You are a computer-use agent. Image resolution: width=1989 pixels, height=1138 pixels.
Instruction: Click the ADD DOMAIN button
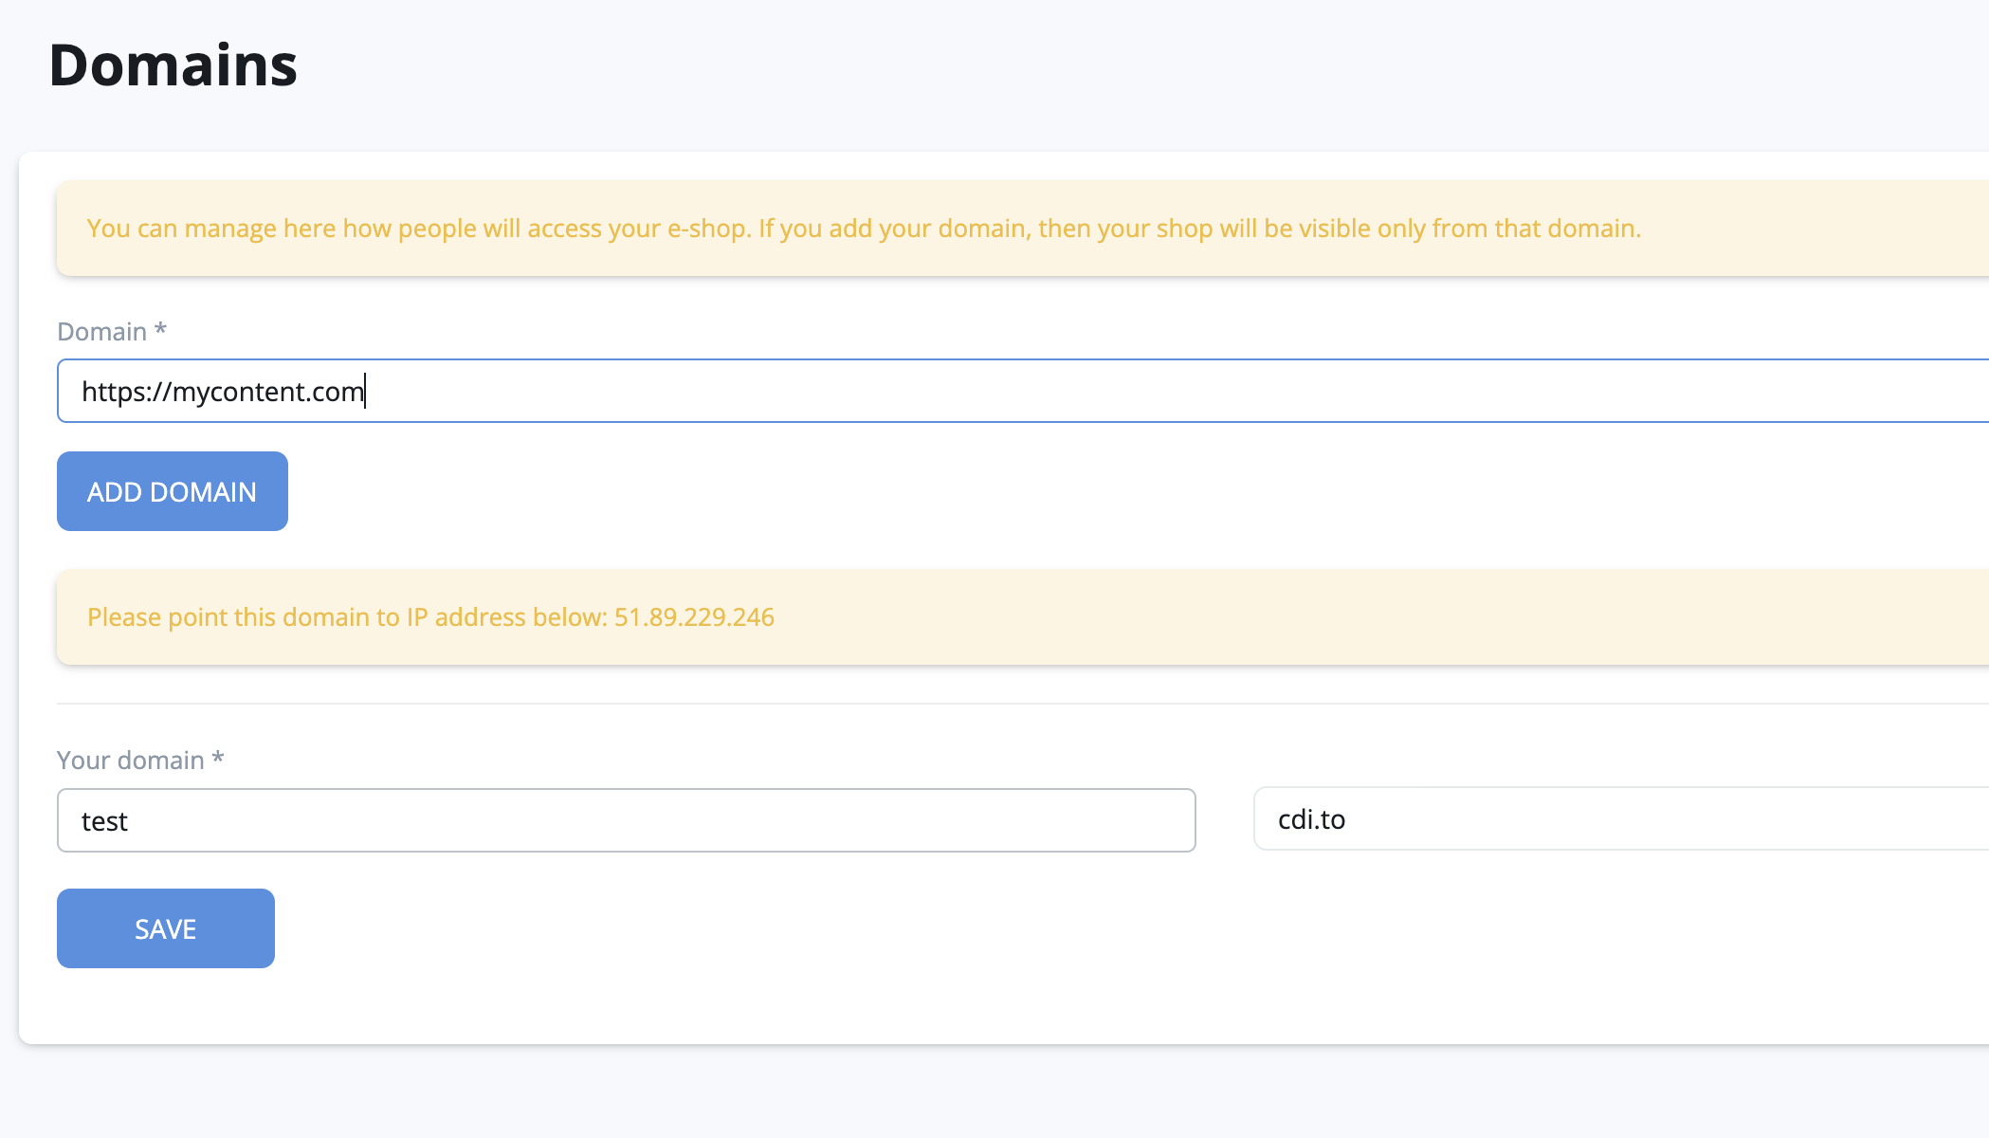[x=172, y=491]
